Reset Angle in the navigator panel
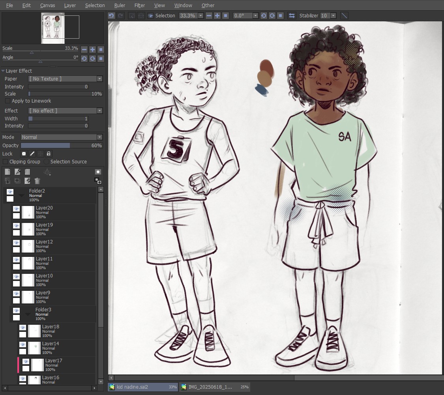This screenshot has width=444, height=395. [x=101, y=59]
